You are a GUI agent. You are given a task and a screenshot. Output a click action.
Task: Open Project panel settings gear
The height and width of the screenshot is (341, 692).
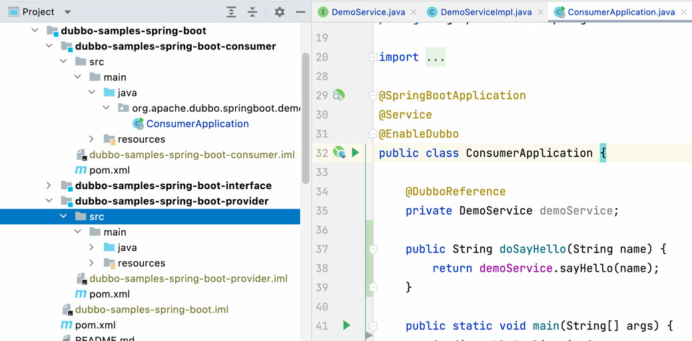pos(279,12)
